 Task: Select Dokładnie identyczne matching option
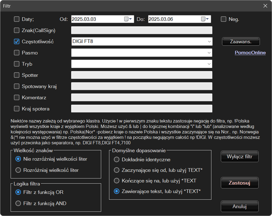click(116, 159)
